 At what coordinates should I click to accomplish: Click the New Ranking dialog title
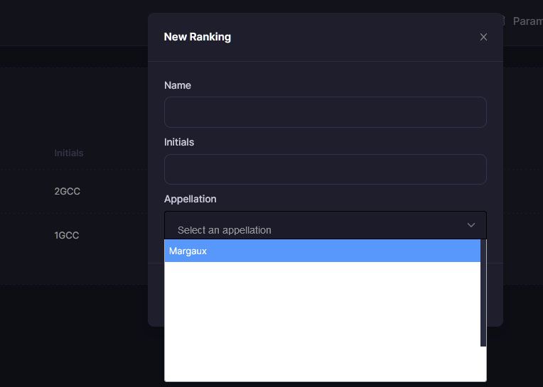tap(198, 37)
